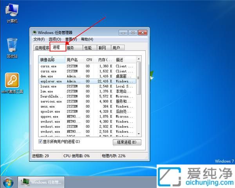Select the win7激活工具 key icon
This screenshot has width=235, height=188.
[12, 83]
